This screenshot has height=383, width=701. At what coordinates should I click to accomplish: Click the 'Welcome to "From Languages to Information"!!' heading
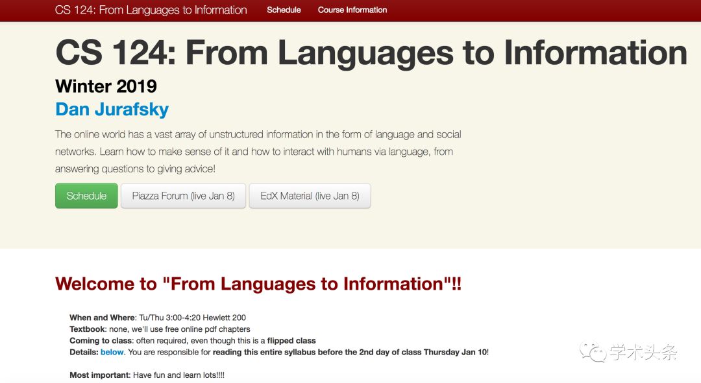[x=258, y=284]
